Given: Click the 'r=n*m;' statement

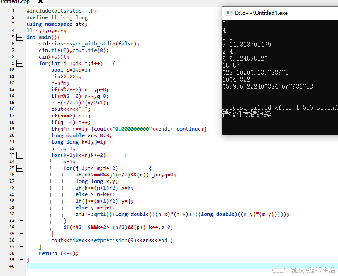Looking at the screenshot, I should 60,83.
